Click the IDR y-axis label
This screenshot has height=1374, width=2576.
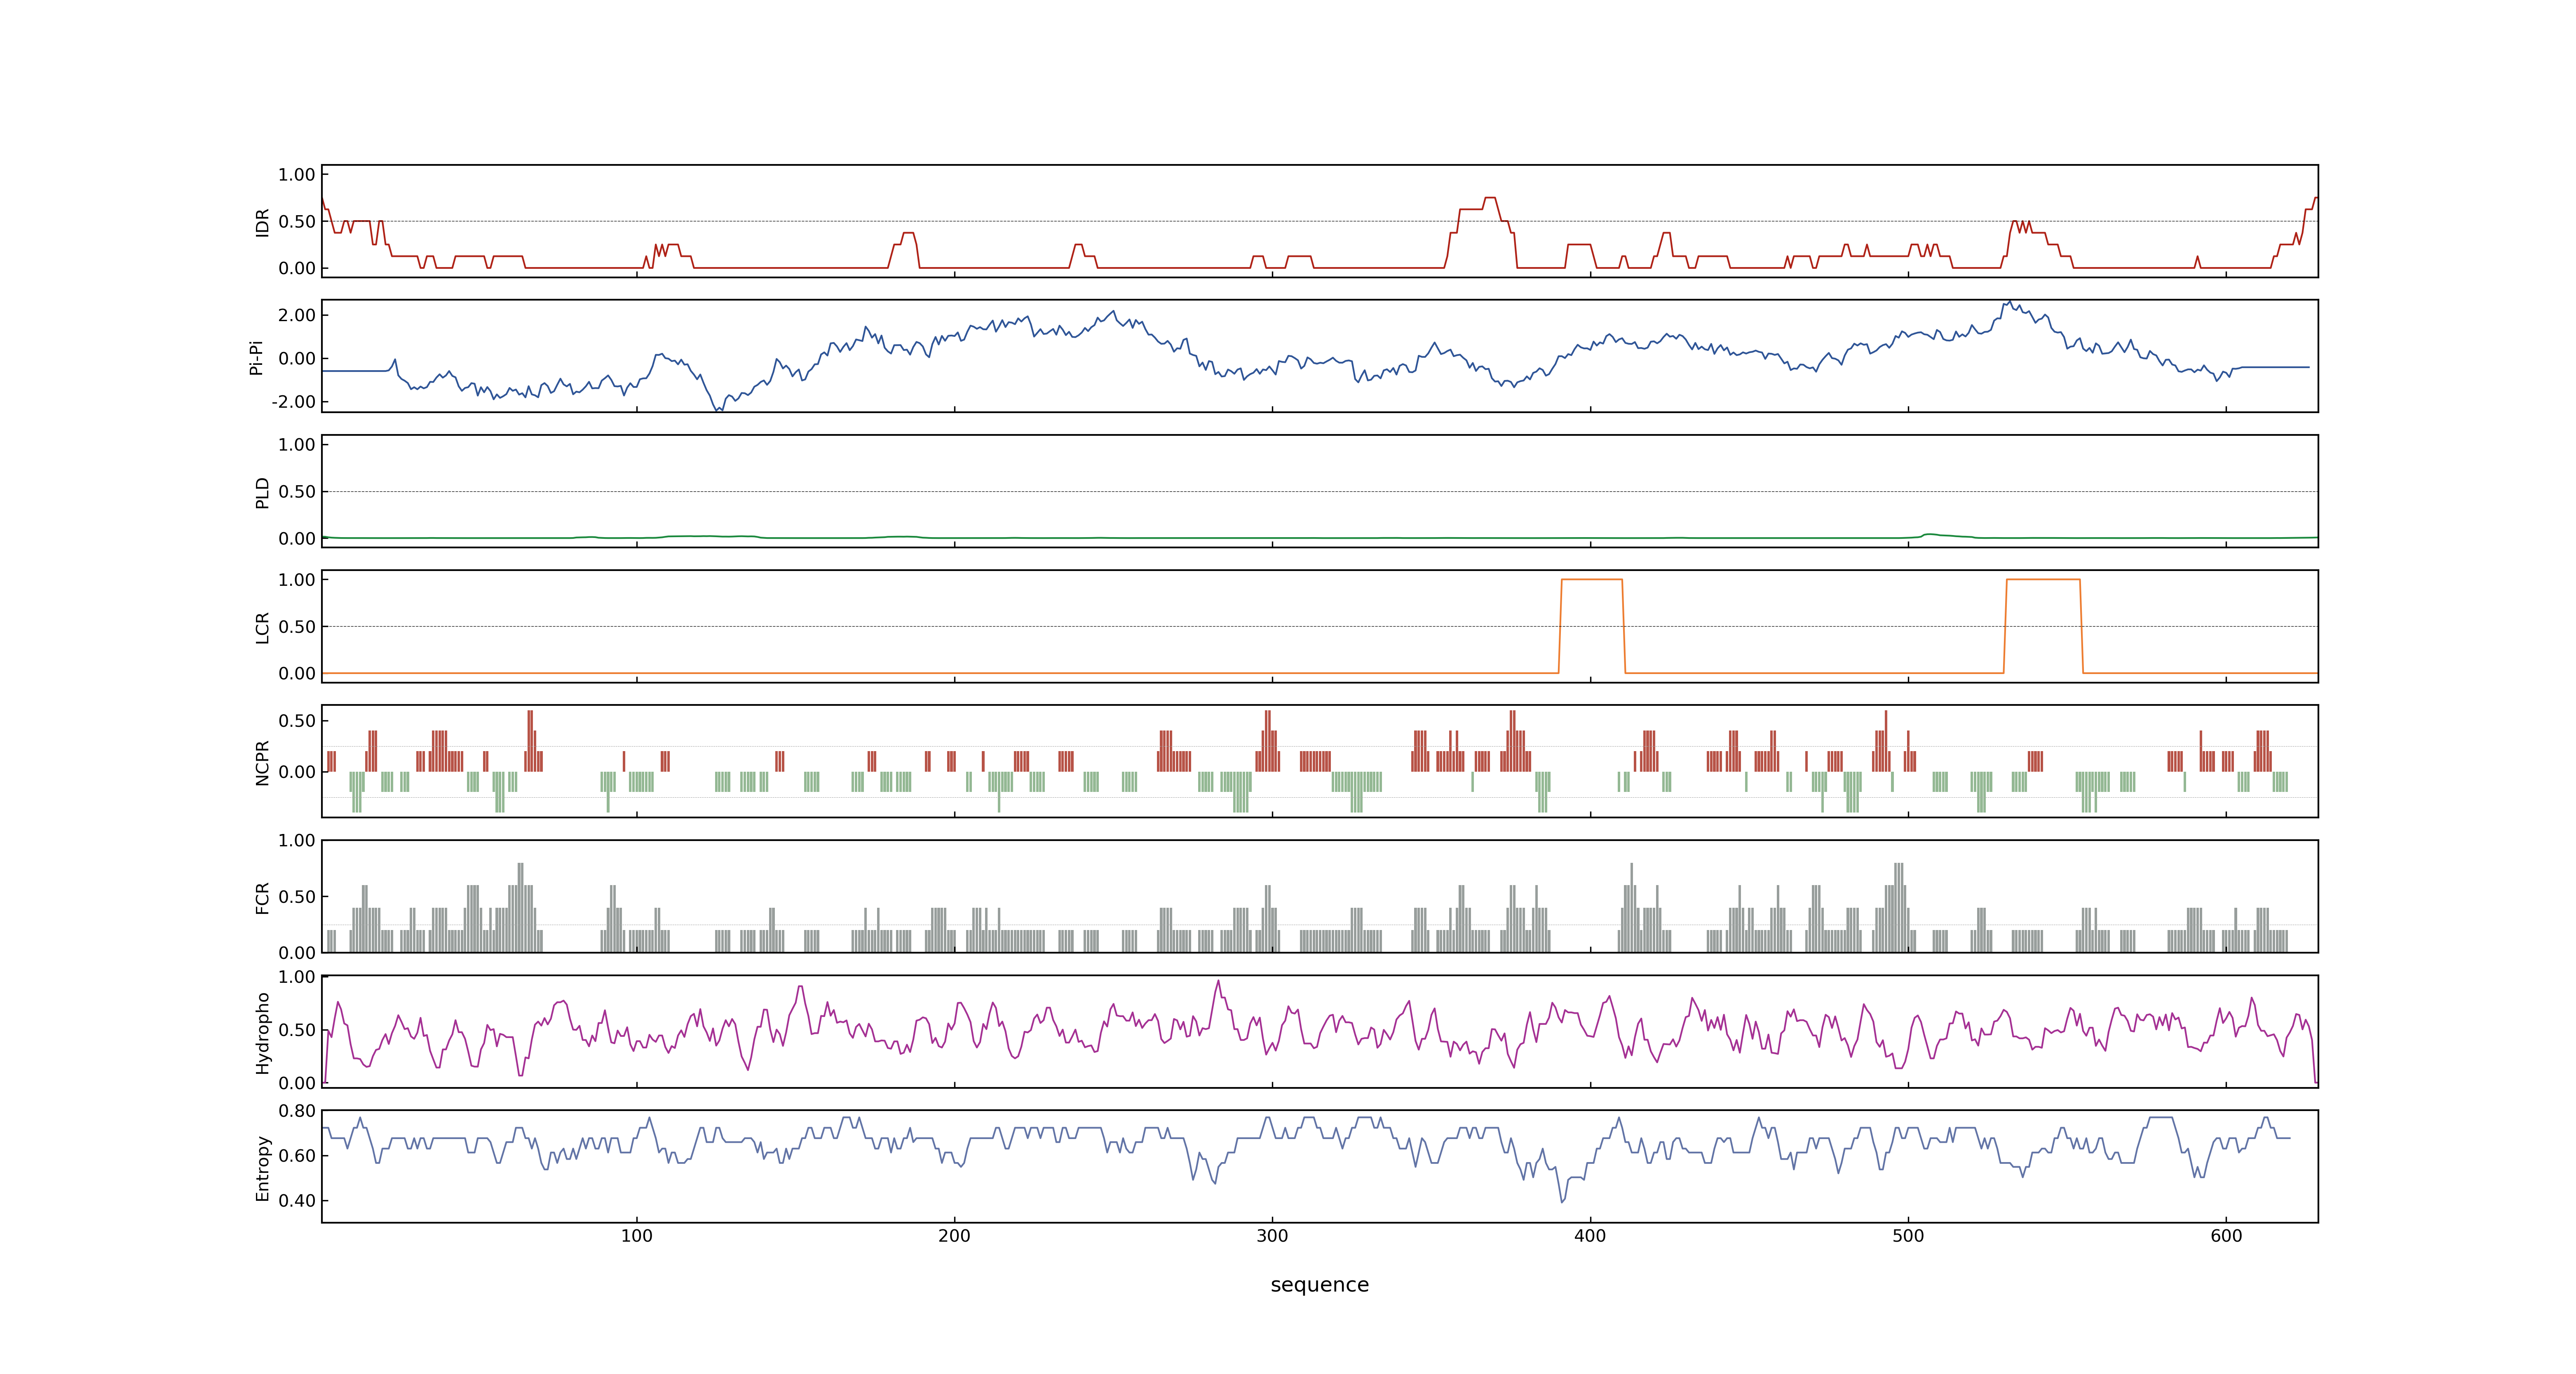262,222
